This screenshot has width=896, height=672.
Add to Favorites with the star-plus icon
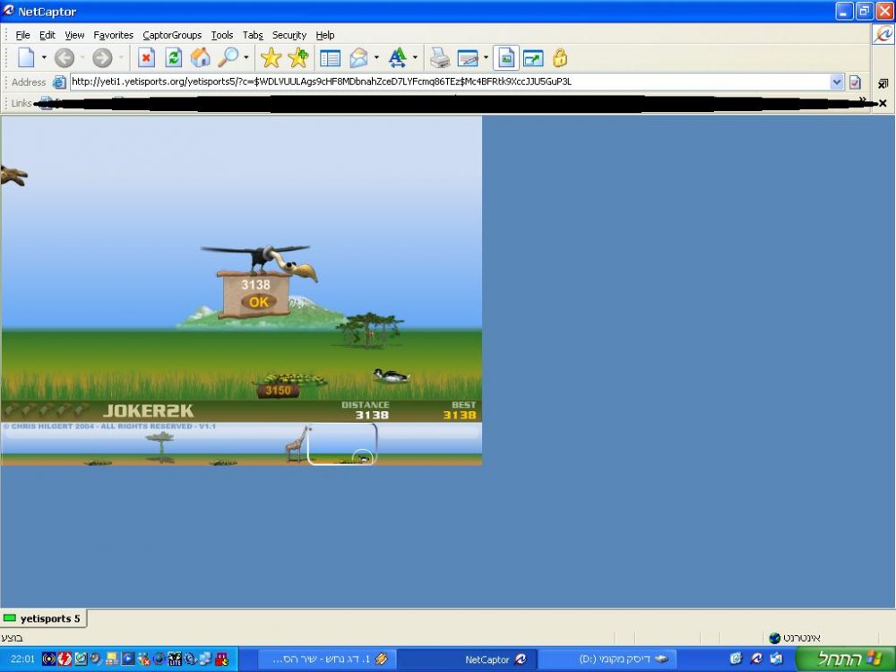point(298,57)
